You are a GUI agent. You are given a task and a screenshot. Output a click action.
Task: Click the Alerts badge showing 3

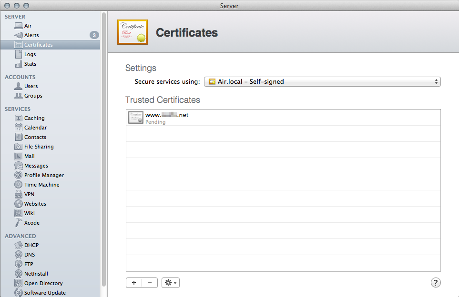pyautogui.click(x=94, y=35)
